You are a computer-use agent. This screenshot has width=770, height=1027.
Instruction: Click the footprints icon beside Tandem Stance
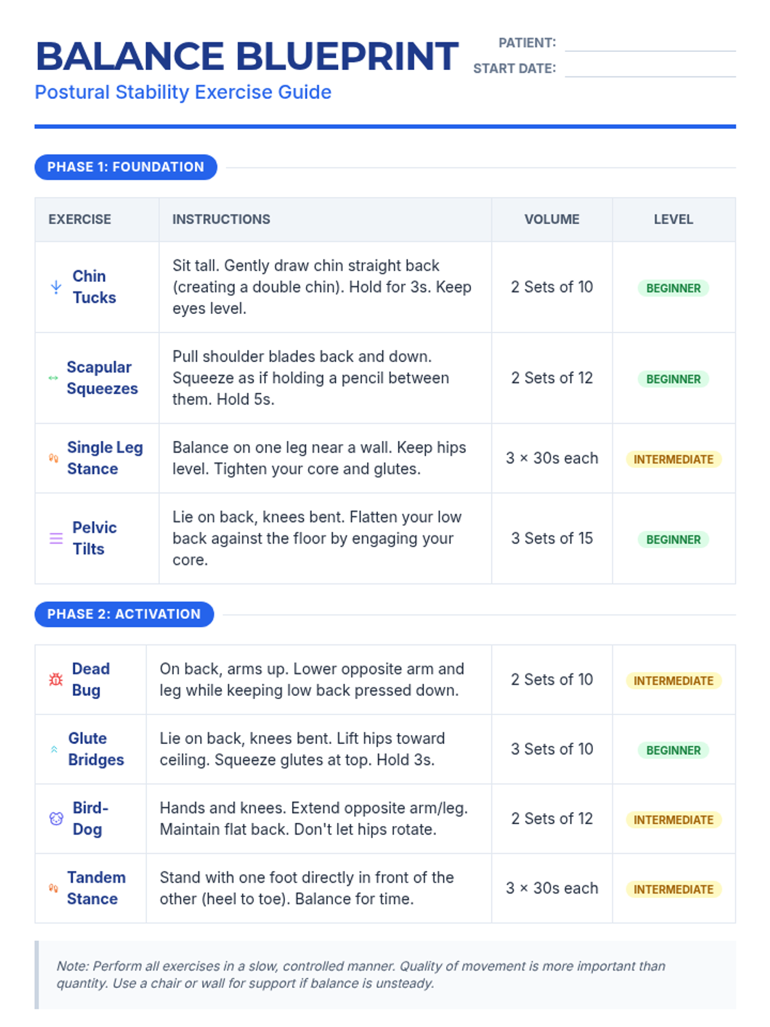click(54, 888)
